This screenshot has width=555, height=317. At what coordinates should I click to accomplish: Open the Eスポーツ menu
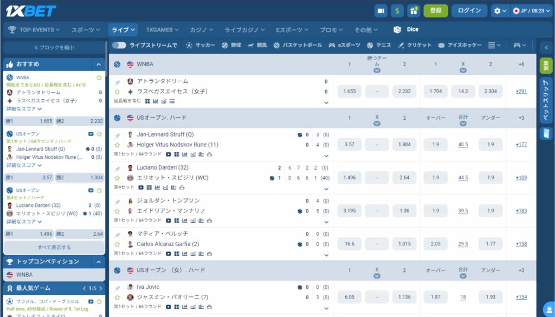click(292, 30)
